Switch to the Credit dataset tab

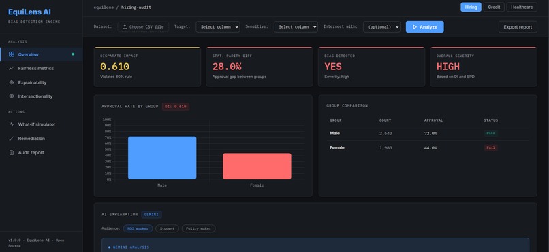494,7
